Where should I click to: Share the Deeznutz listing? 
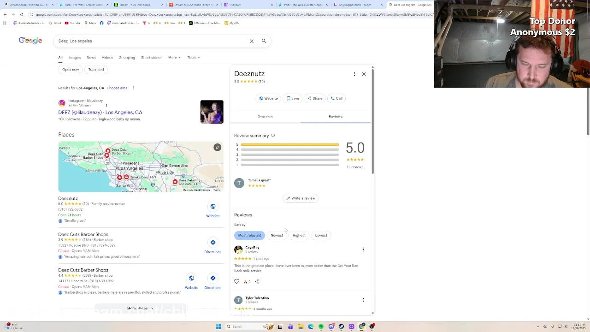315,98
